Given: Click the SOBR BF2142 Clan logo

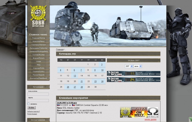Looking at the screenshot, I should tap(38, 16).
